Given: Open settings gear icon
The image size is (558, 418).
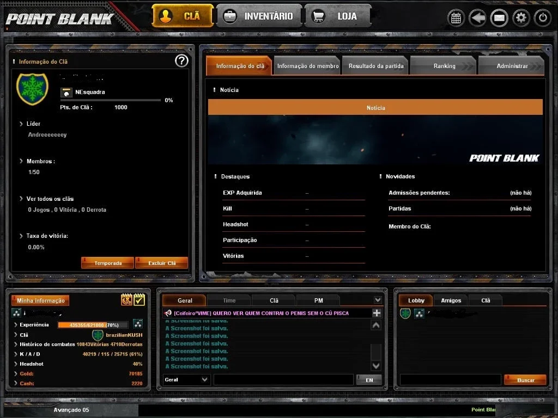Looking at the screenshot, I should click(521, 17).
